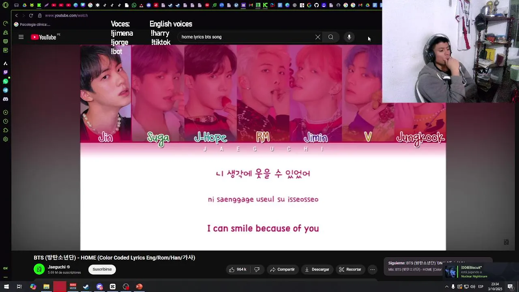The width and height of the screenshot is (519, 292).
Task: Click the Compartir share button
Action: (x=283, y=269)
